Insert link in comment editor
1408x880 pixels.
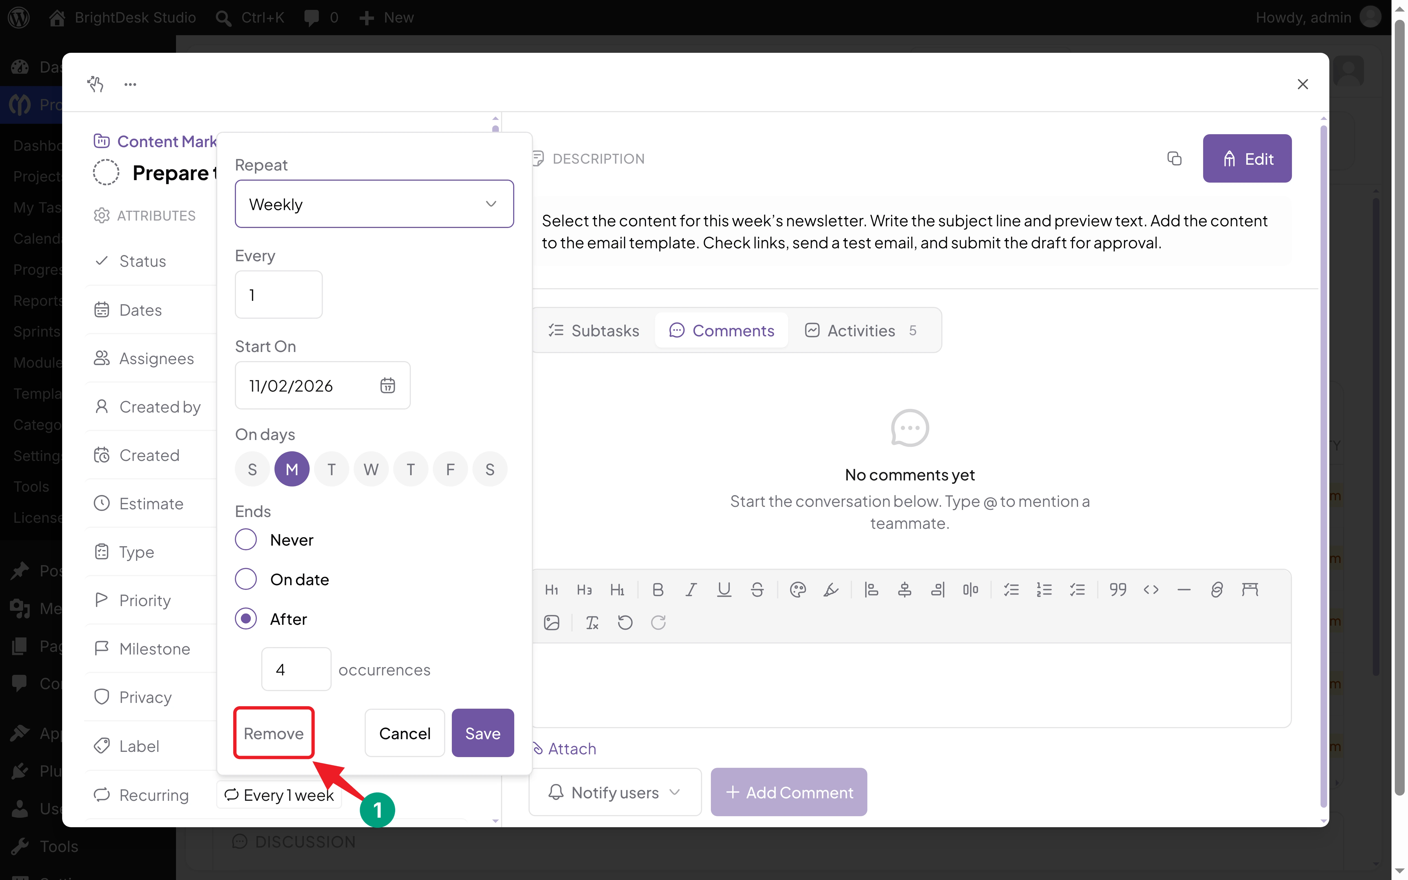1217,590
